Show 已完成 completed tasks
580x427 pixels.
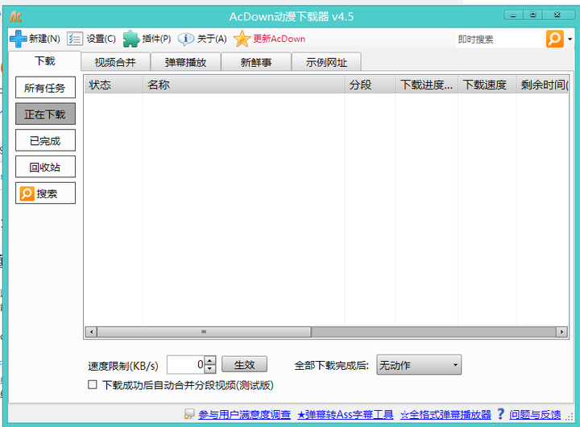[45, 141]
